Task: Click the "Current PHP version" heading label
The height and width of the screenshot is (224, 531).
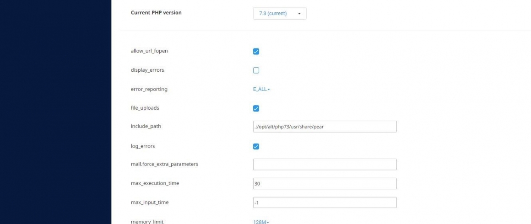Action: pyautogui.click(x=156, y=12)
